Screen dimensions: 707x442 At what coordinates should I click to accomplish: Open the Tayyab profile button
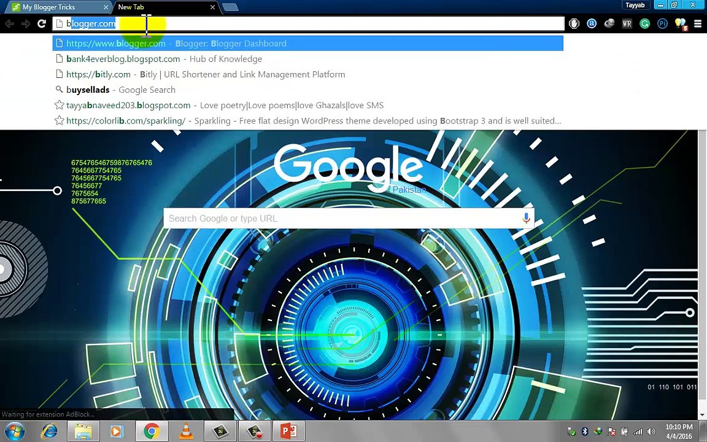click(x=635, y=6)
